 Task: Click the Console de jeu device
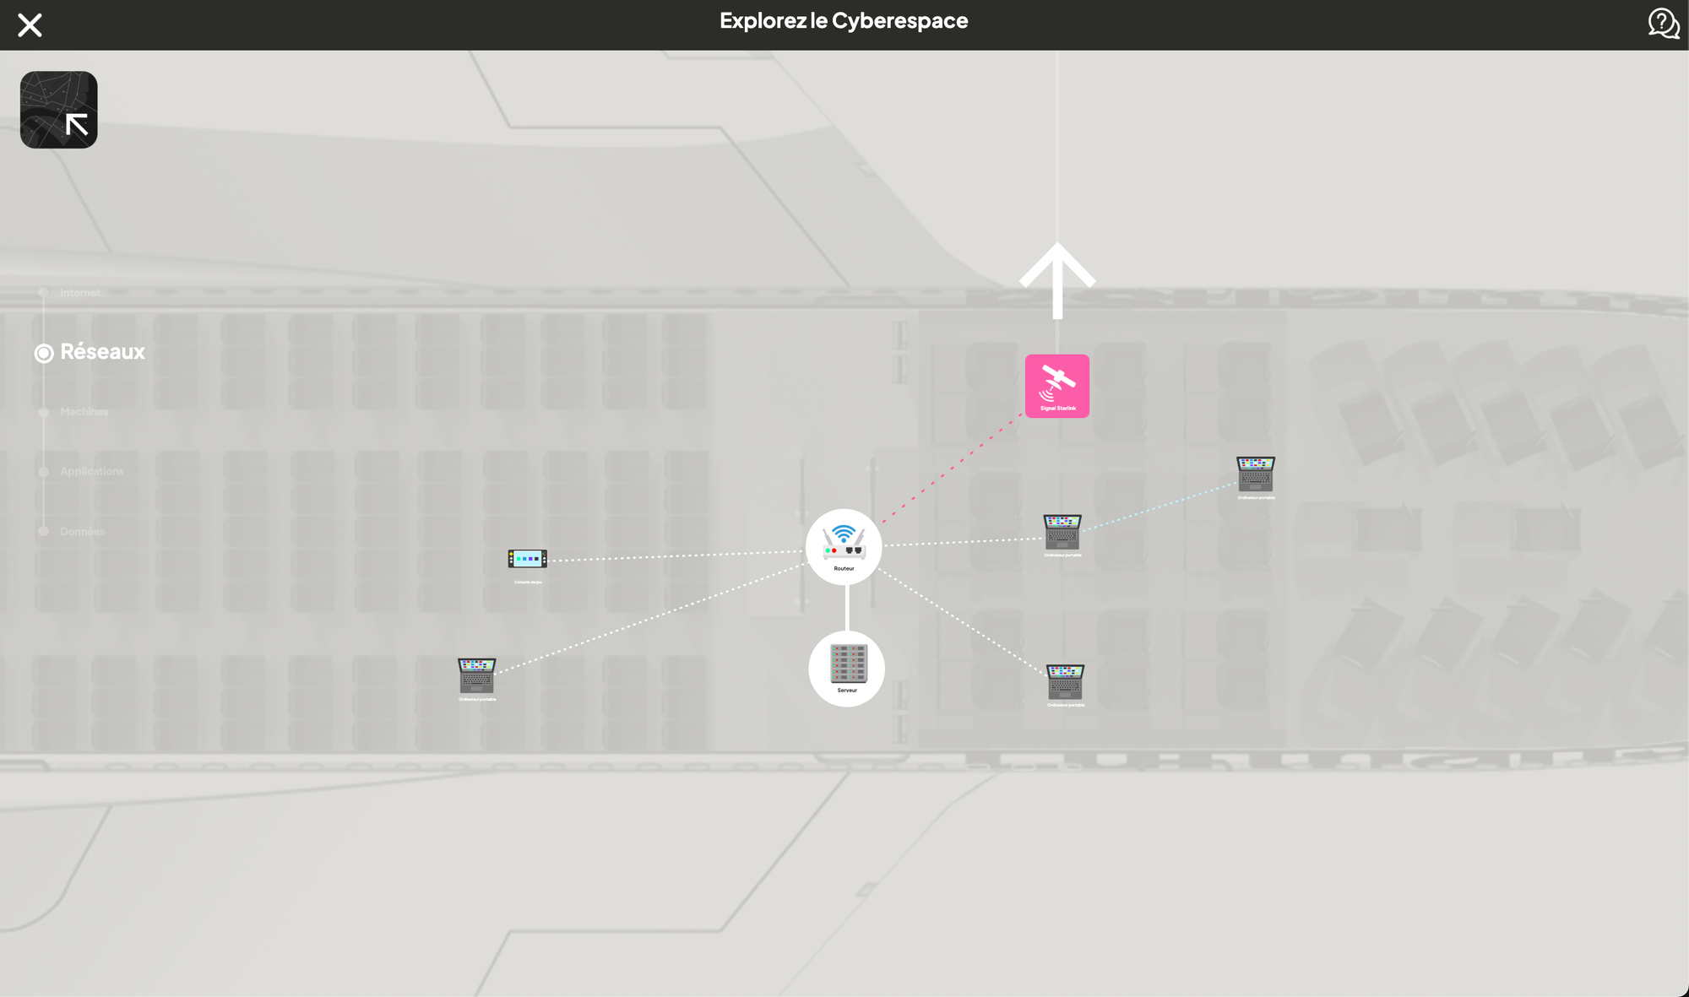point(527,559)
